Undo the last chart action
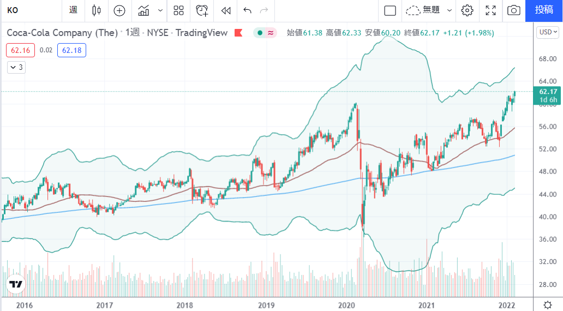The width and height of the screenshot is (563, 311). [247, 10]
